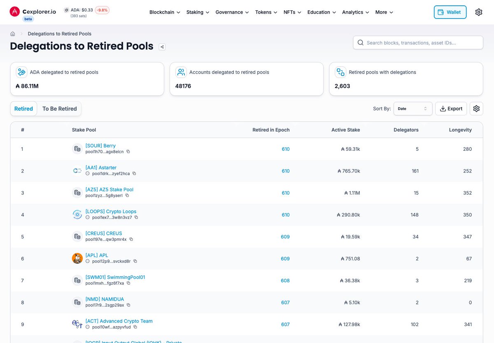Open table column settings gear
The width and height of the screenshot is (494, 343).
[476, 108]
